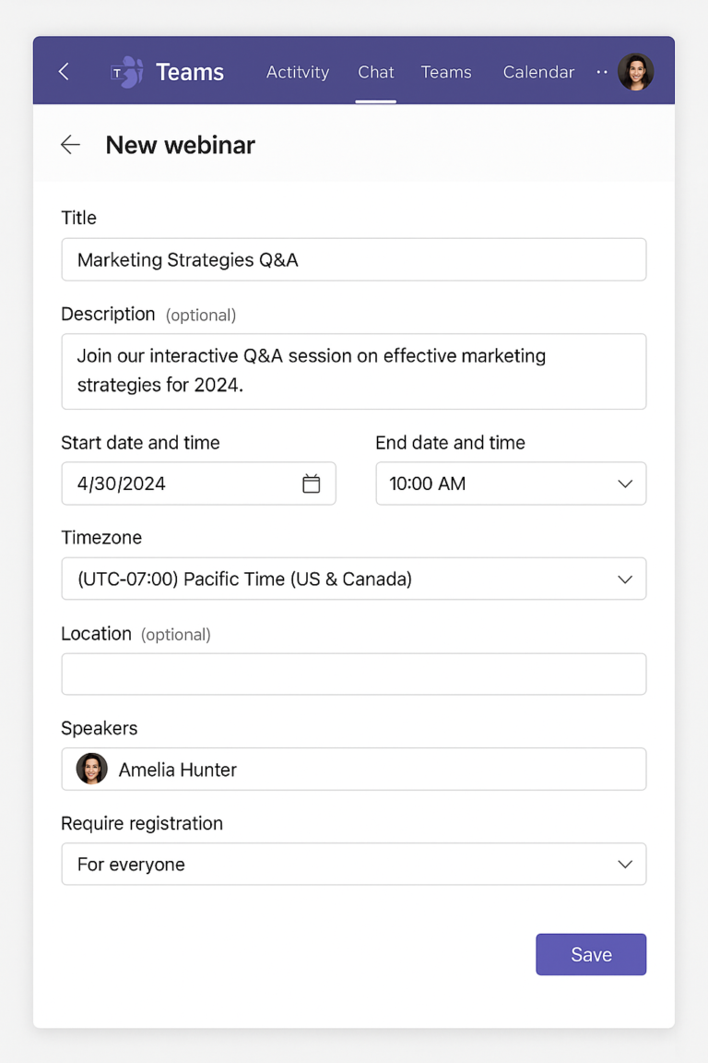Open the Calendar tab
Image resolution: width=708 pixels, height=1063 pixels.
[538, 72]
